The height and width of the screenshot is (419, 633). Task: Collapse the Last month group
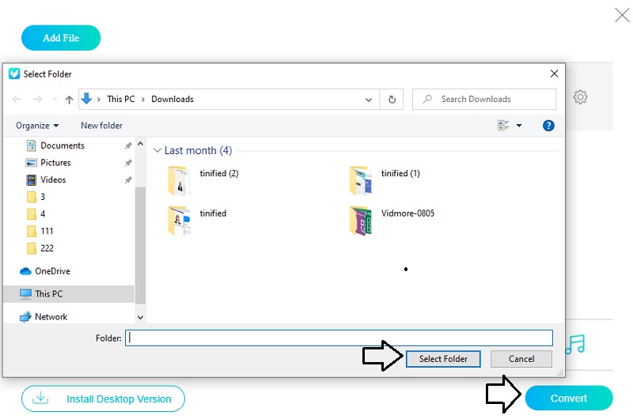[x=157, y=150]
